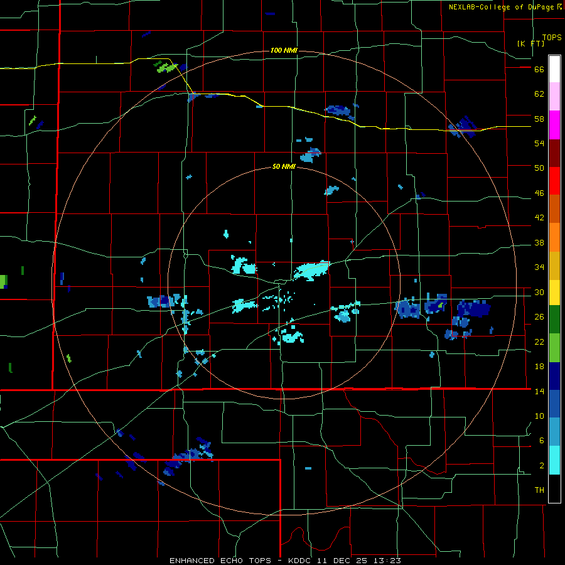Select the cyan 6 kft legend swatch
This screenshot has height=565, width=565.
click(554, 460)
